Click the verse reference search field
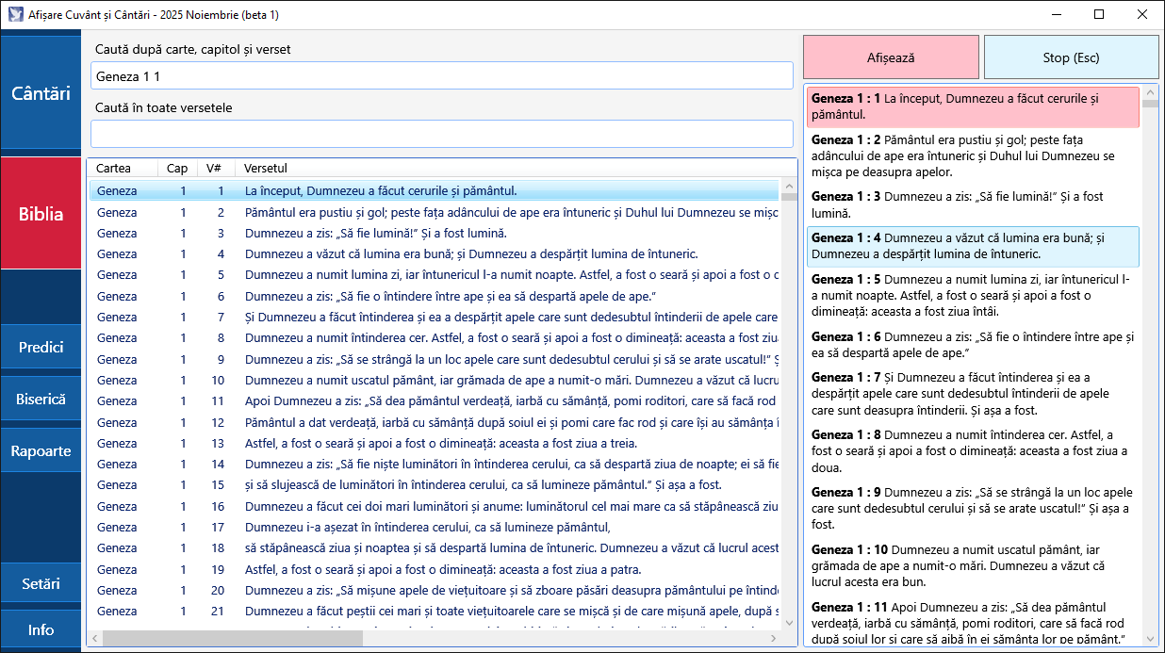The image size is (1165, 653). [440, 74]
